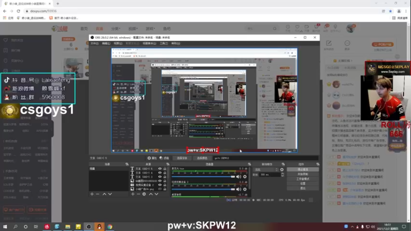This screenshot has width=411, height=231.
Task: Open settings gear for 麦克风/Aux mixer channel
Action: [x=245, y=177]
